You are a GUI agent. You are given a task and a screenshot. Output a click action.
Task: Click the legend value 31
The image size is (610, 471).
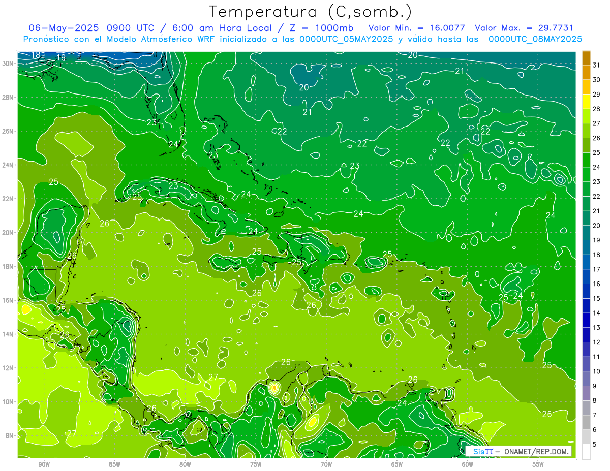[597, 65]
